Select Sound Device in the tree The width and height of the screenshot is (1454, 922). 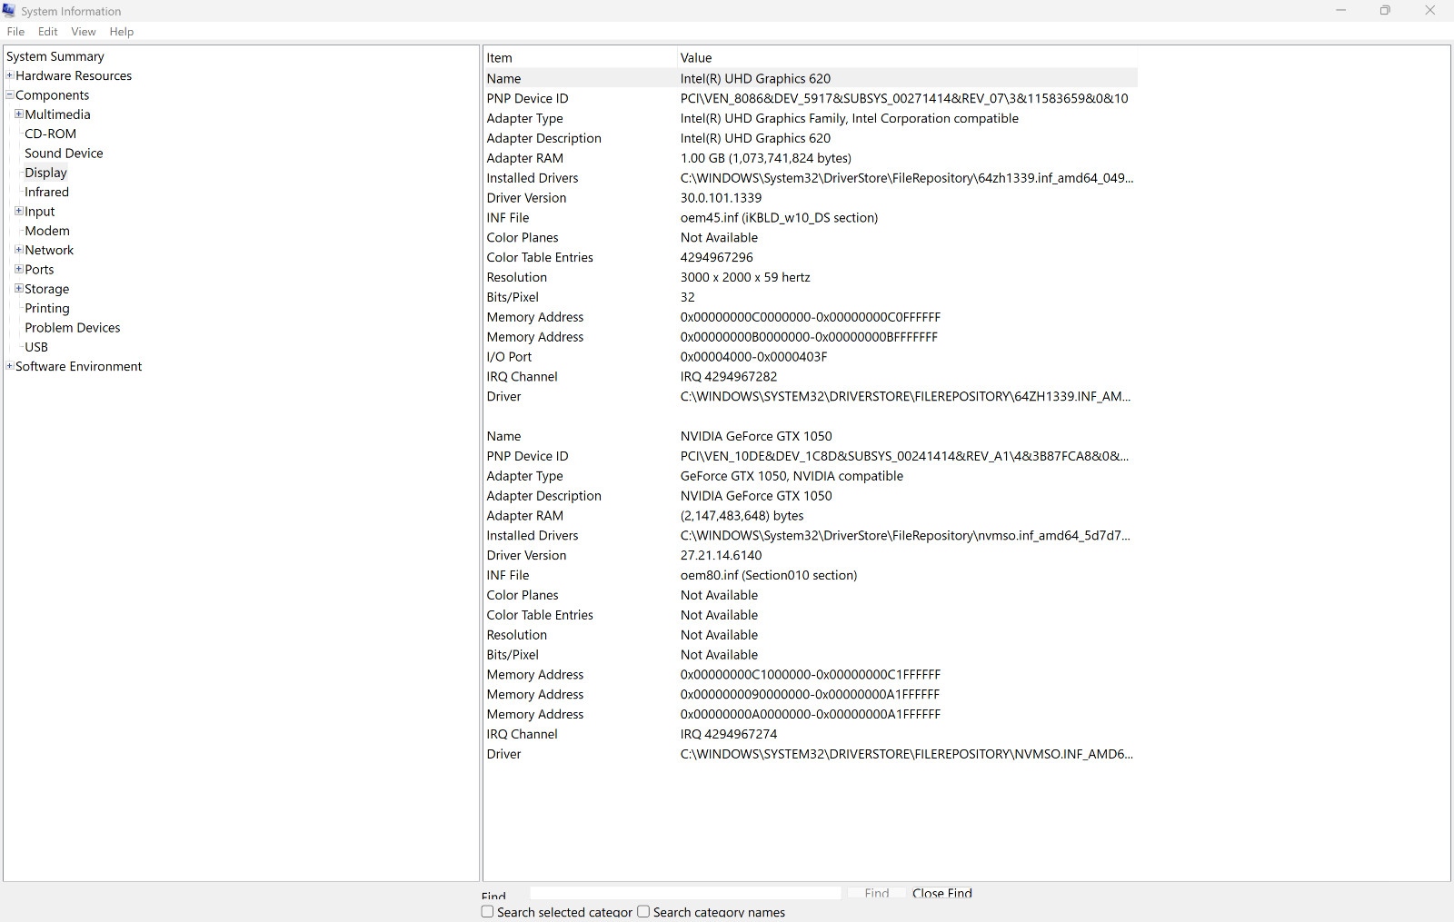[64, 154]
